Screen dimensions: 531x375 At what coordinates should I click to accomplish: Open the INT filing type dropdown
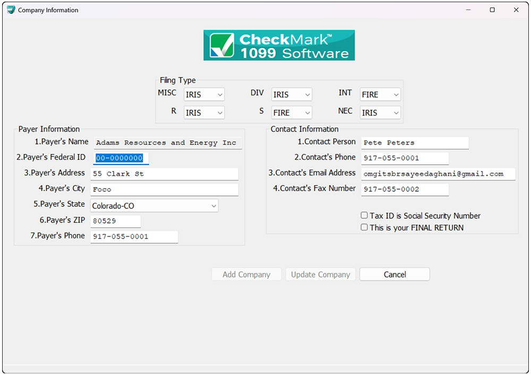[380, 95]
